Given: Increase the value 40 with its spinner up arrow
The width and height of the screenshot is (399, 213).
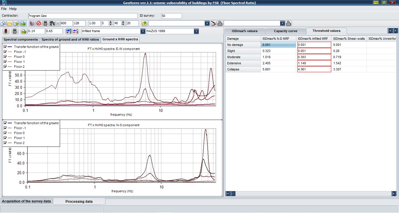Looking at the screenshot, I should pos(123,22).
